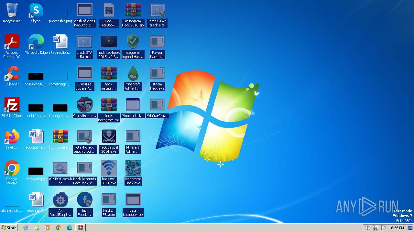Viewport: 414px width, 232px height.
Task: Click the Show desktop button
Action: coord(410,228)
